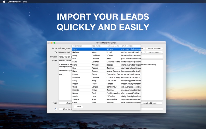
Task: Click last name Leonard
Action: [95, 59]
